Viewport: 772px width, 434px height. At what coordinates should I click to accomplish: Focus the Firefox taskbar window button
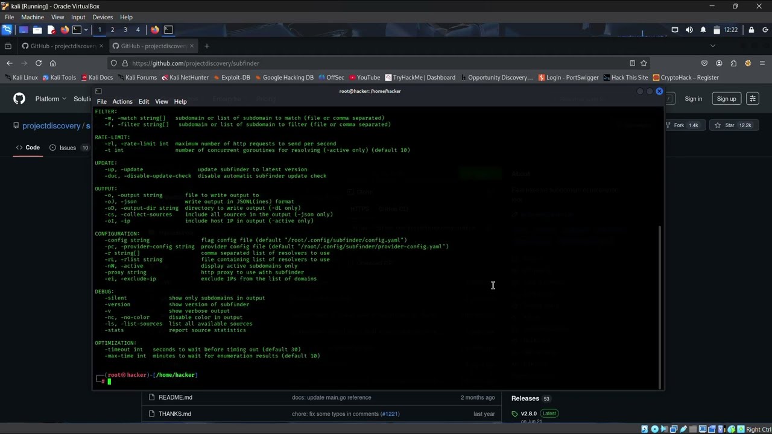(155, 30)
